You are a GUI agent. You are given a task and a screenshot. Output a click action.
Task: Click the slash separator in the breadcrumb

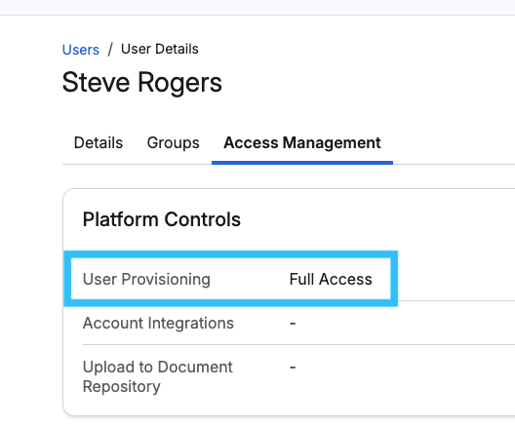tap(110, 49)
